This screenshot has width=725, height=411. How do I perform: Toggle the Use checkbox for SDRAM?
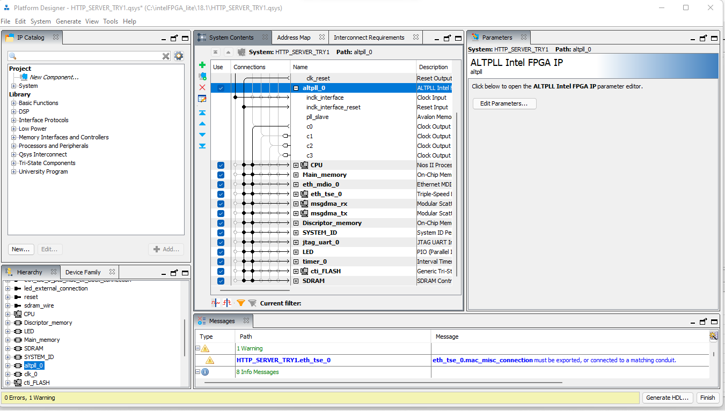click(221, 281)
